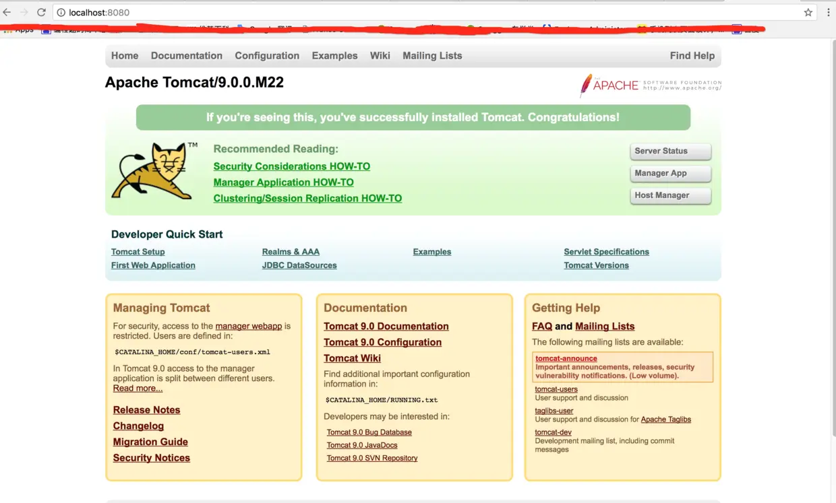
Task: Open Configuration in nav bar
Action: (x=267, y=56)
